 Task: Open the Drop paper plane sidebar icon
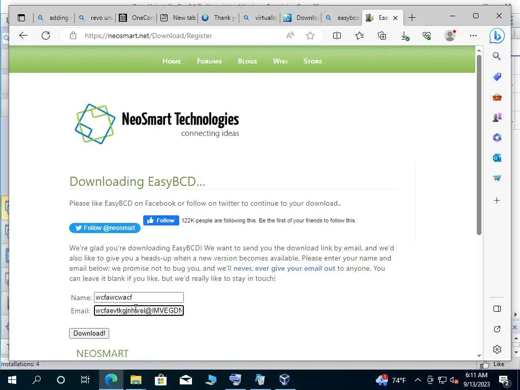[x=497, y=178]
